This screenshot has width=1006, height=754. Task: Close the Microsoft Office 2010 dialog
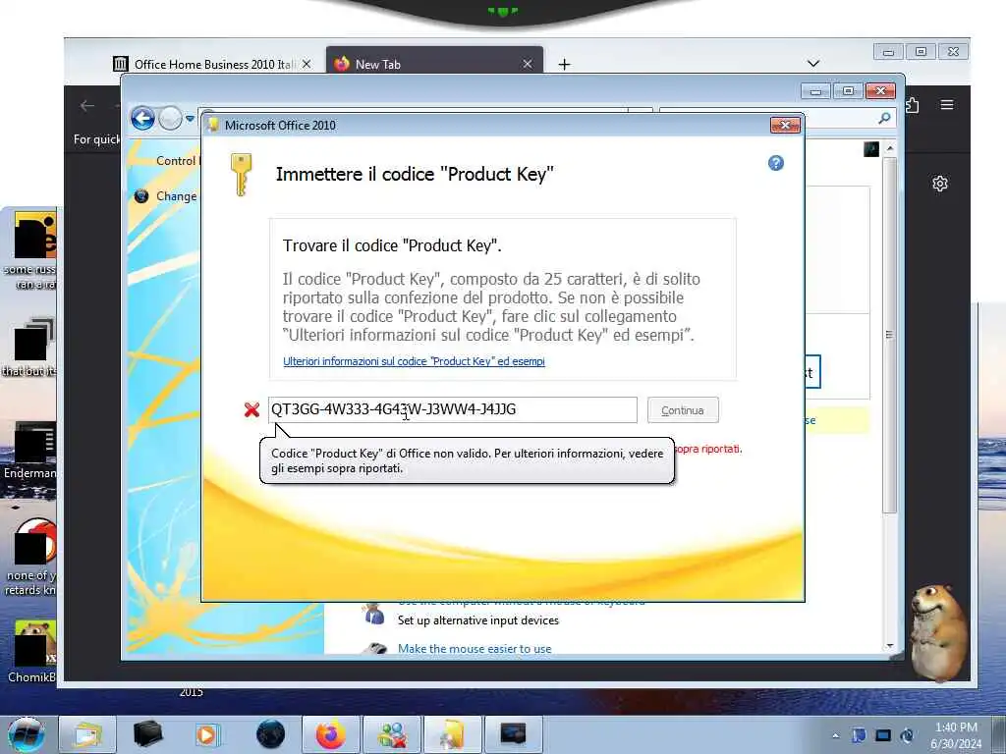click(x=785, y=125)
